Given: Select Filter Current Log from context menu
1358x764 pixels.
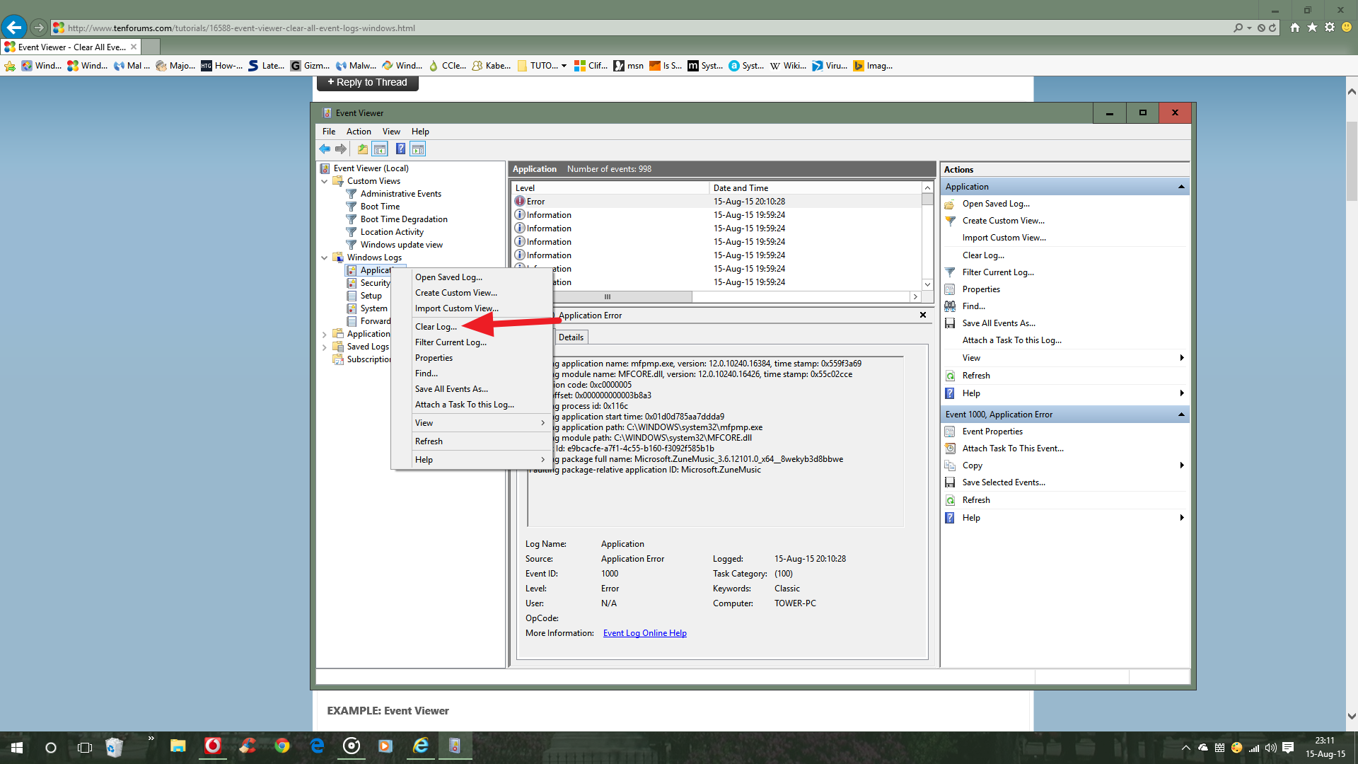Looking at the screenshot, I should pos(451,342).
